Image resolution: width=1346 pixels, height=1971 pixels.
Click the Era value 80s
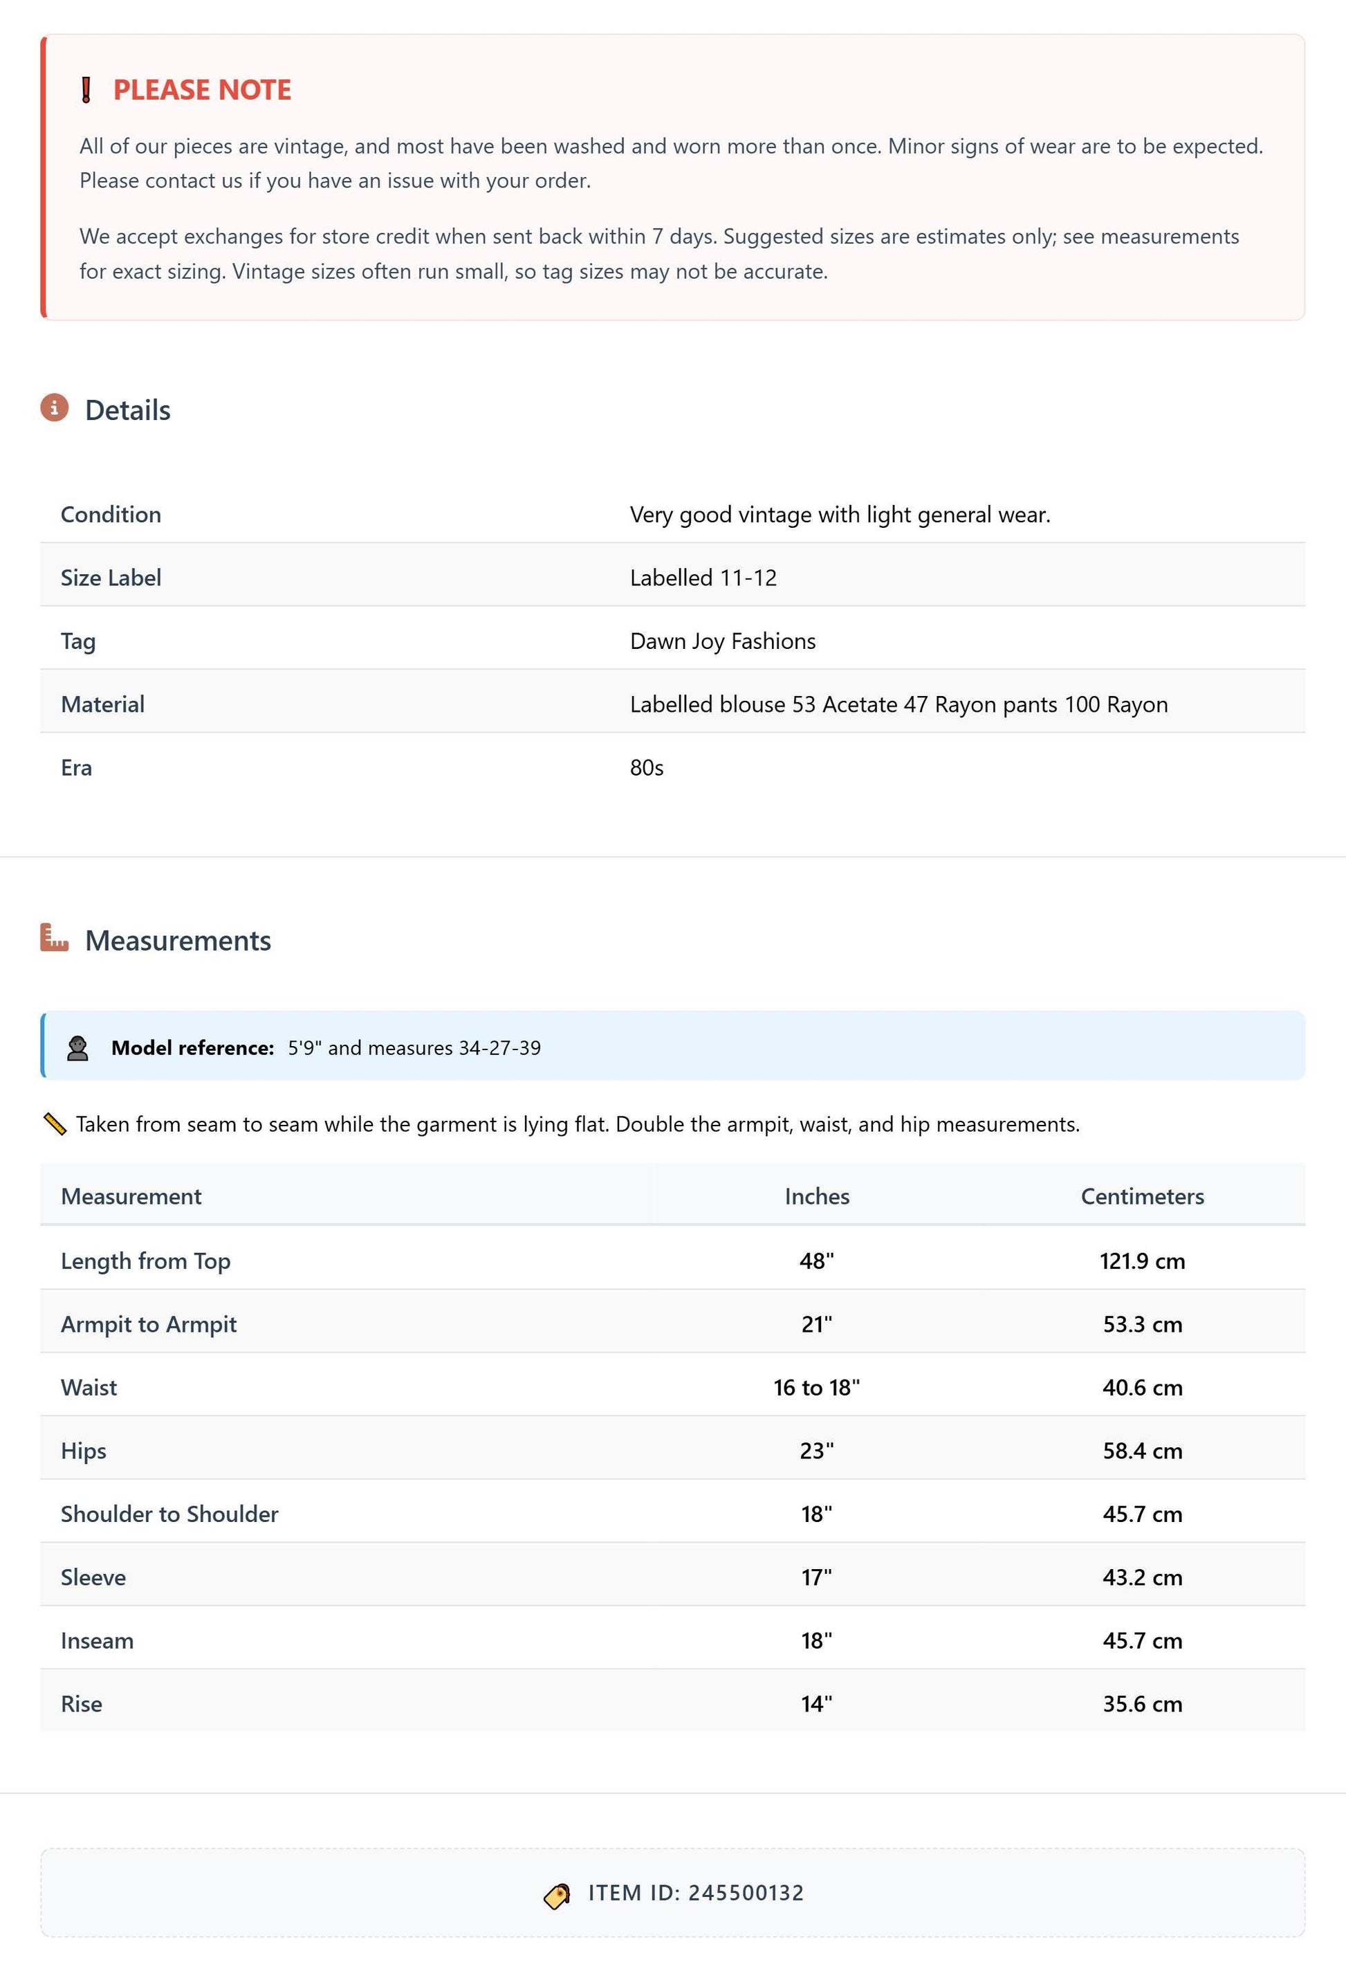(x=646, y=769)
